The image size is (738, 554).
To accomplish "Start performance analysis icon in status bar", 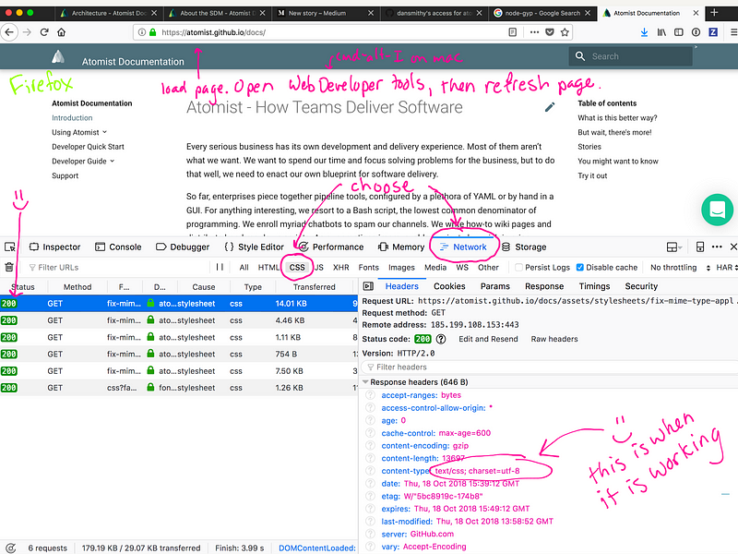I will pyautogui.click(x=10, y=548).
